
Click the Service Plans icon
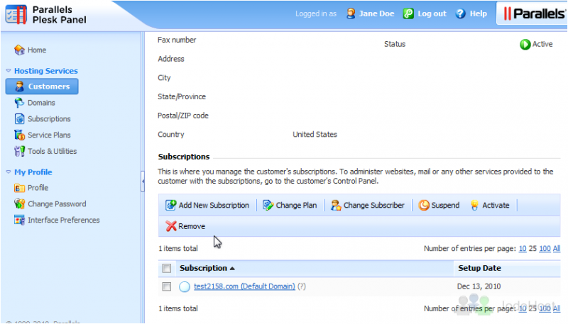pos(19,135)
